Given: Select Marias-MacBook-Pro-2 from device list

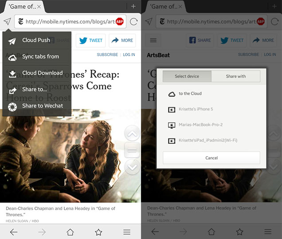Looking at the screenshot, I should click(x=200, y=125).
